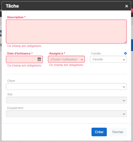Open the Client dropdown list
133x142 pixels.
click(66, 87)
